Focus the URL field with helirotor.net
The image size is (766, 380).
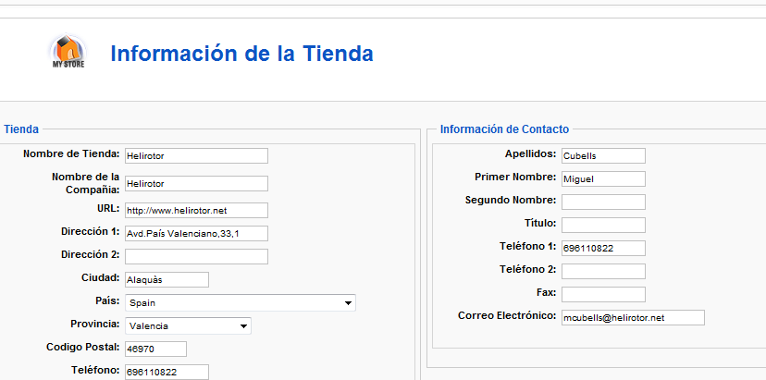coord(196,211)
